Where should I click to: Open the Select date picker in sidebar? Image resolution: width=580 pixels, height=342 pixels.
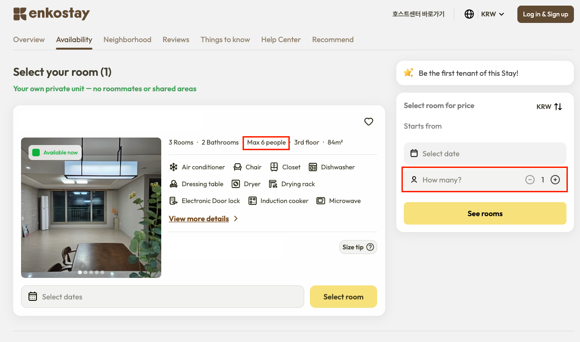pyautogui.click(x=485, y=153)
